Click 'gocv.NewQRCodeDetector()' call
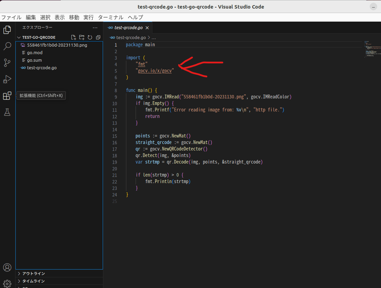381x288 pixels. [178, 149]
